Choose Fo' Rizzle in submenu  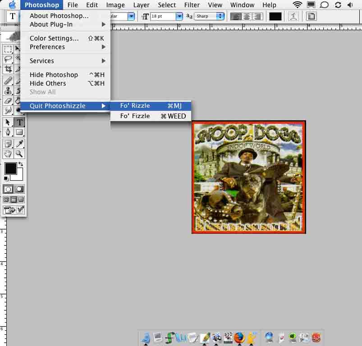click(151, 105)
